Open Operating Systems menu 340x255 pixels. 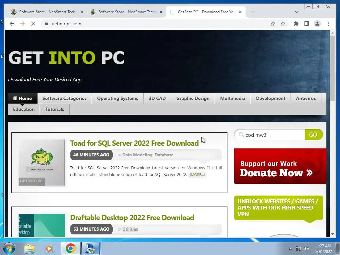coord(118,98)
